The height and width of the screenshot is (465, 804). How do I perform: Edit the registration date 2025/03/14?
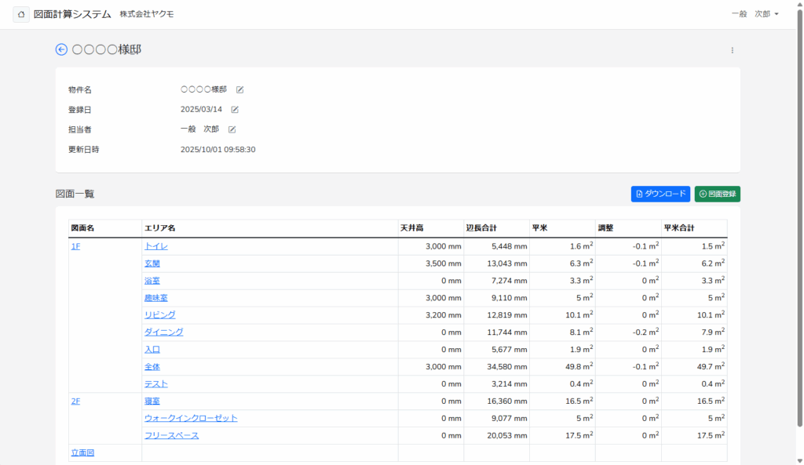point(235,110)
